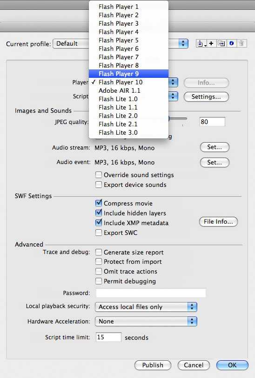This screenshot has height=378, width=255.
Task: Click the duplicate profile icon
Action: [x=221, y=44]
